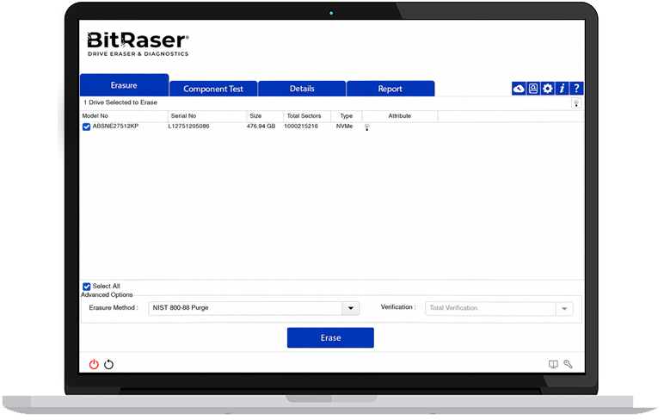Switch to the Component Test tab
The image size is (664, 420).
tap(213, 89)
